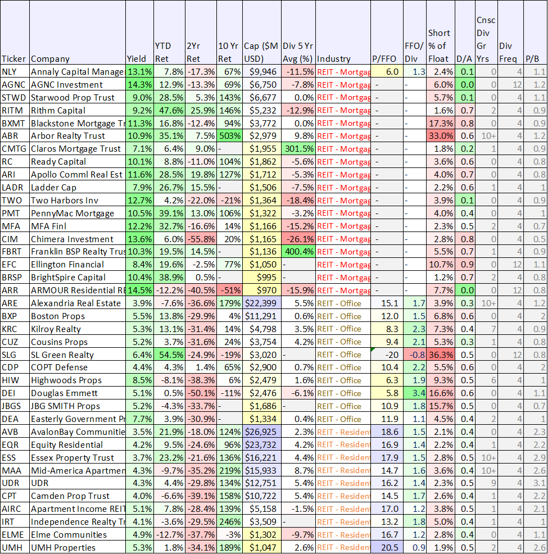This screenshot has width=548, height=554.
Task: Click Camden Prop Trust cap $10,722
Action: point(262,497)
